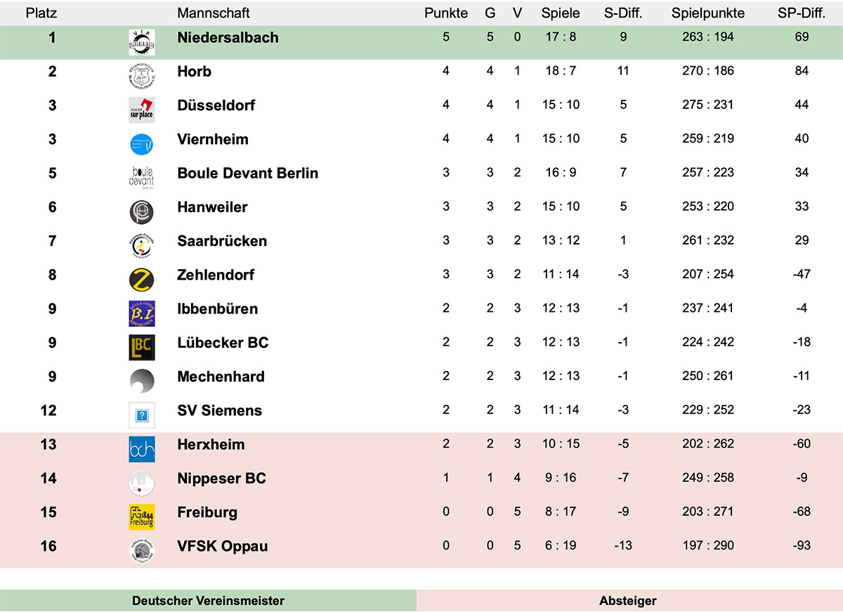The image size is (843, 612).
Task: Select the blue Herxheim logo
Action: click(141, 449)
